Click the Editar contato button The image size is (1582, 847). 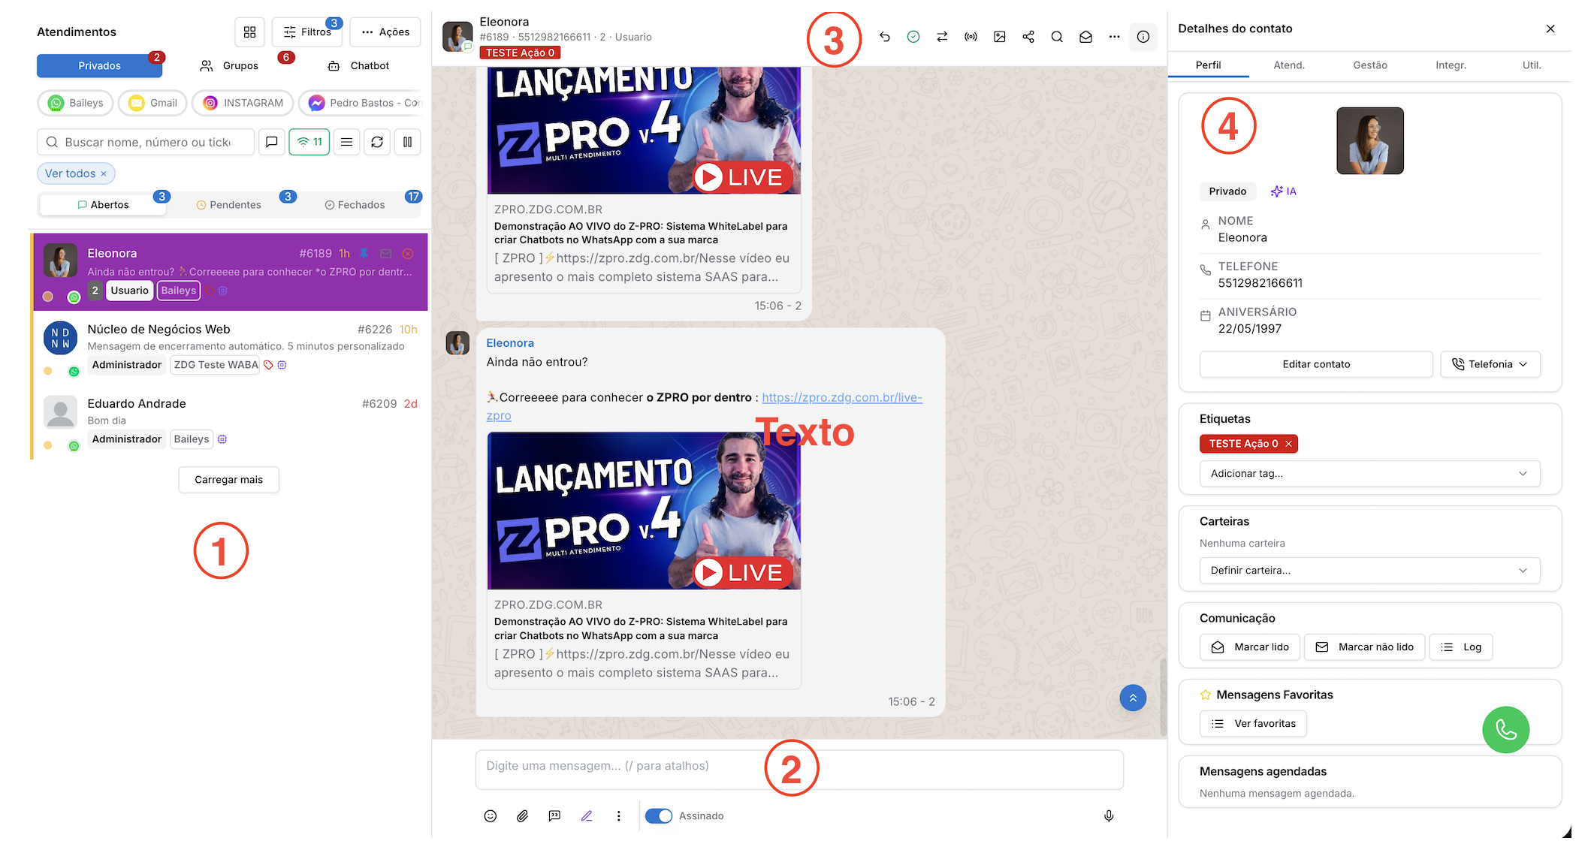(x=1316, y=364)
